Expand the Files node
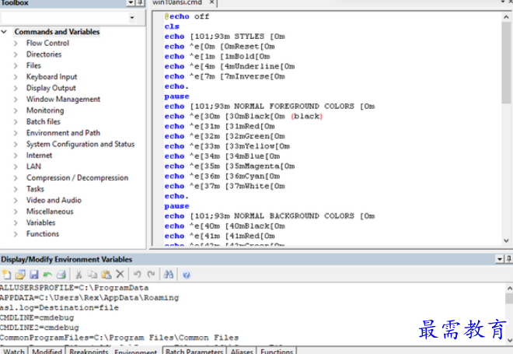 click(x=16, y=65)
